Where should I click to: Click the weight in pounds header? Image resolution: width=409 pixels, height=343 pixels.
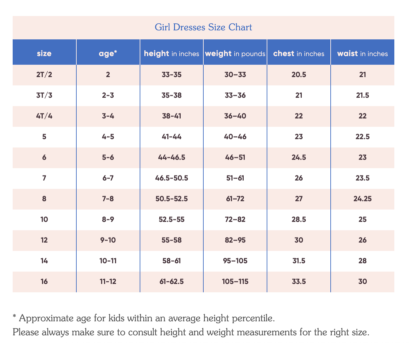tap(235, 54)
